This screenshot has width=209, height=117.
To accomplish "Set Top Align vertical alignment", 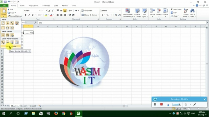I will tap(58, 11).
